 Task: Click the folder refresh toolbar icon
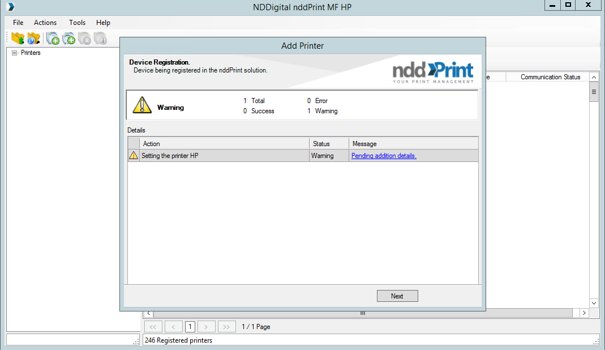(34, 39)
